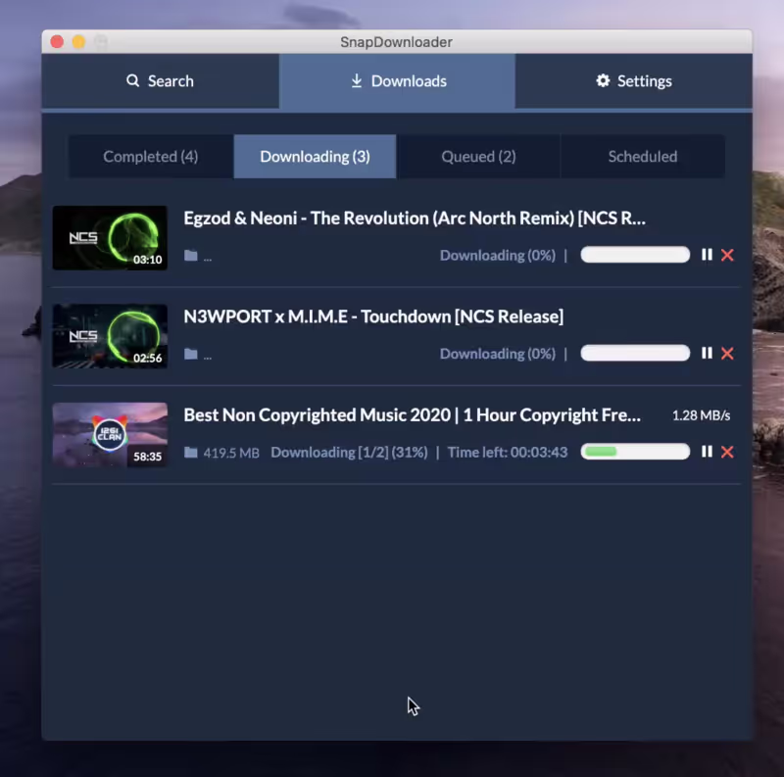Click the 31% green progress bar
This screenshot has height=777, width=784.
635,452
